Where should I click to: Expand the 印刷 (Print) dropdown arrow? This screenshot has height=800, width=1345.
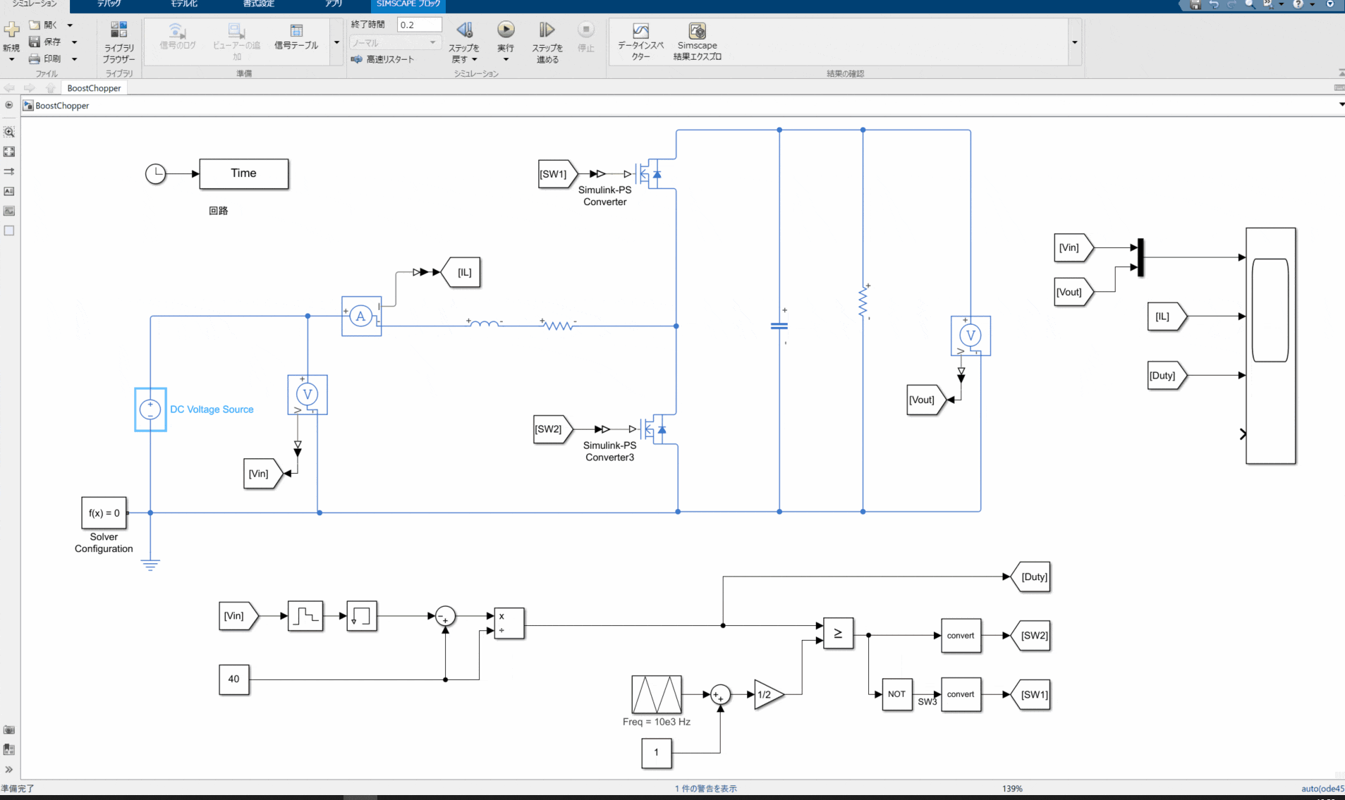pyautogui.click(x=74, y=59)
